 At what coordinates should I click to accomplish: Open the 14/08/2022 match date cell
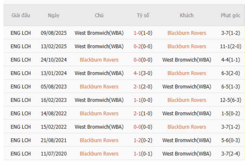[53, 113]
